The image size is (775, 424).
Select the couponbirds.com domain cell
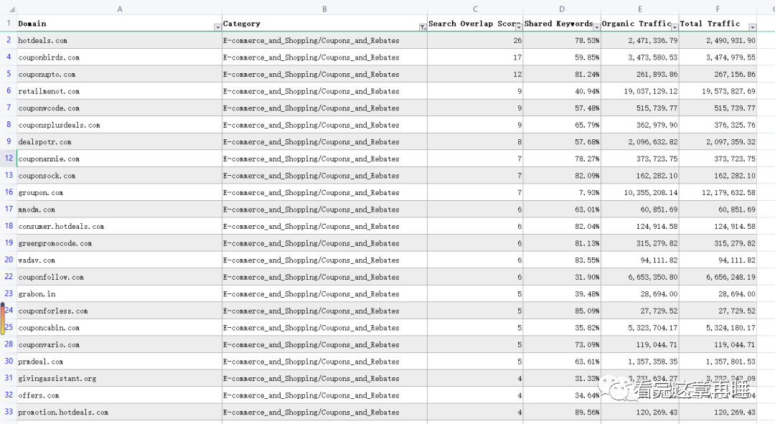120,57
